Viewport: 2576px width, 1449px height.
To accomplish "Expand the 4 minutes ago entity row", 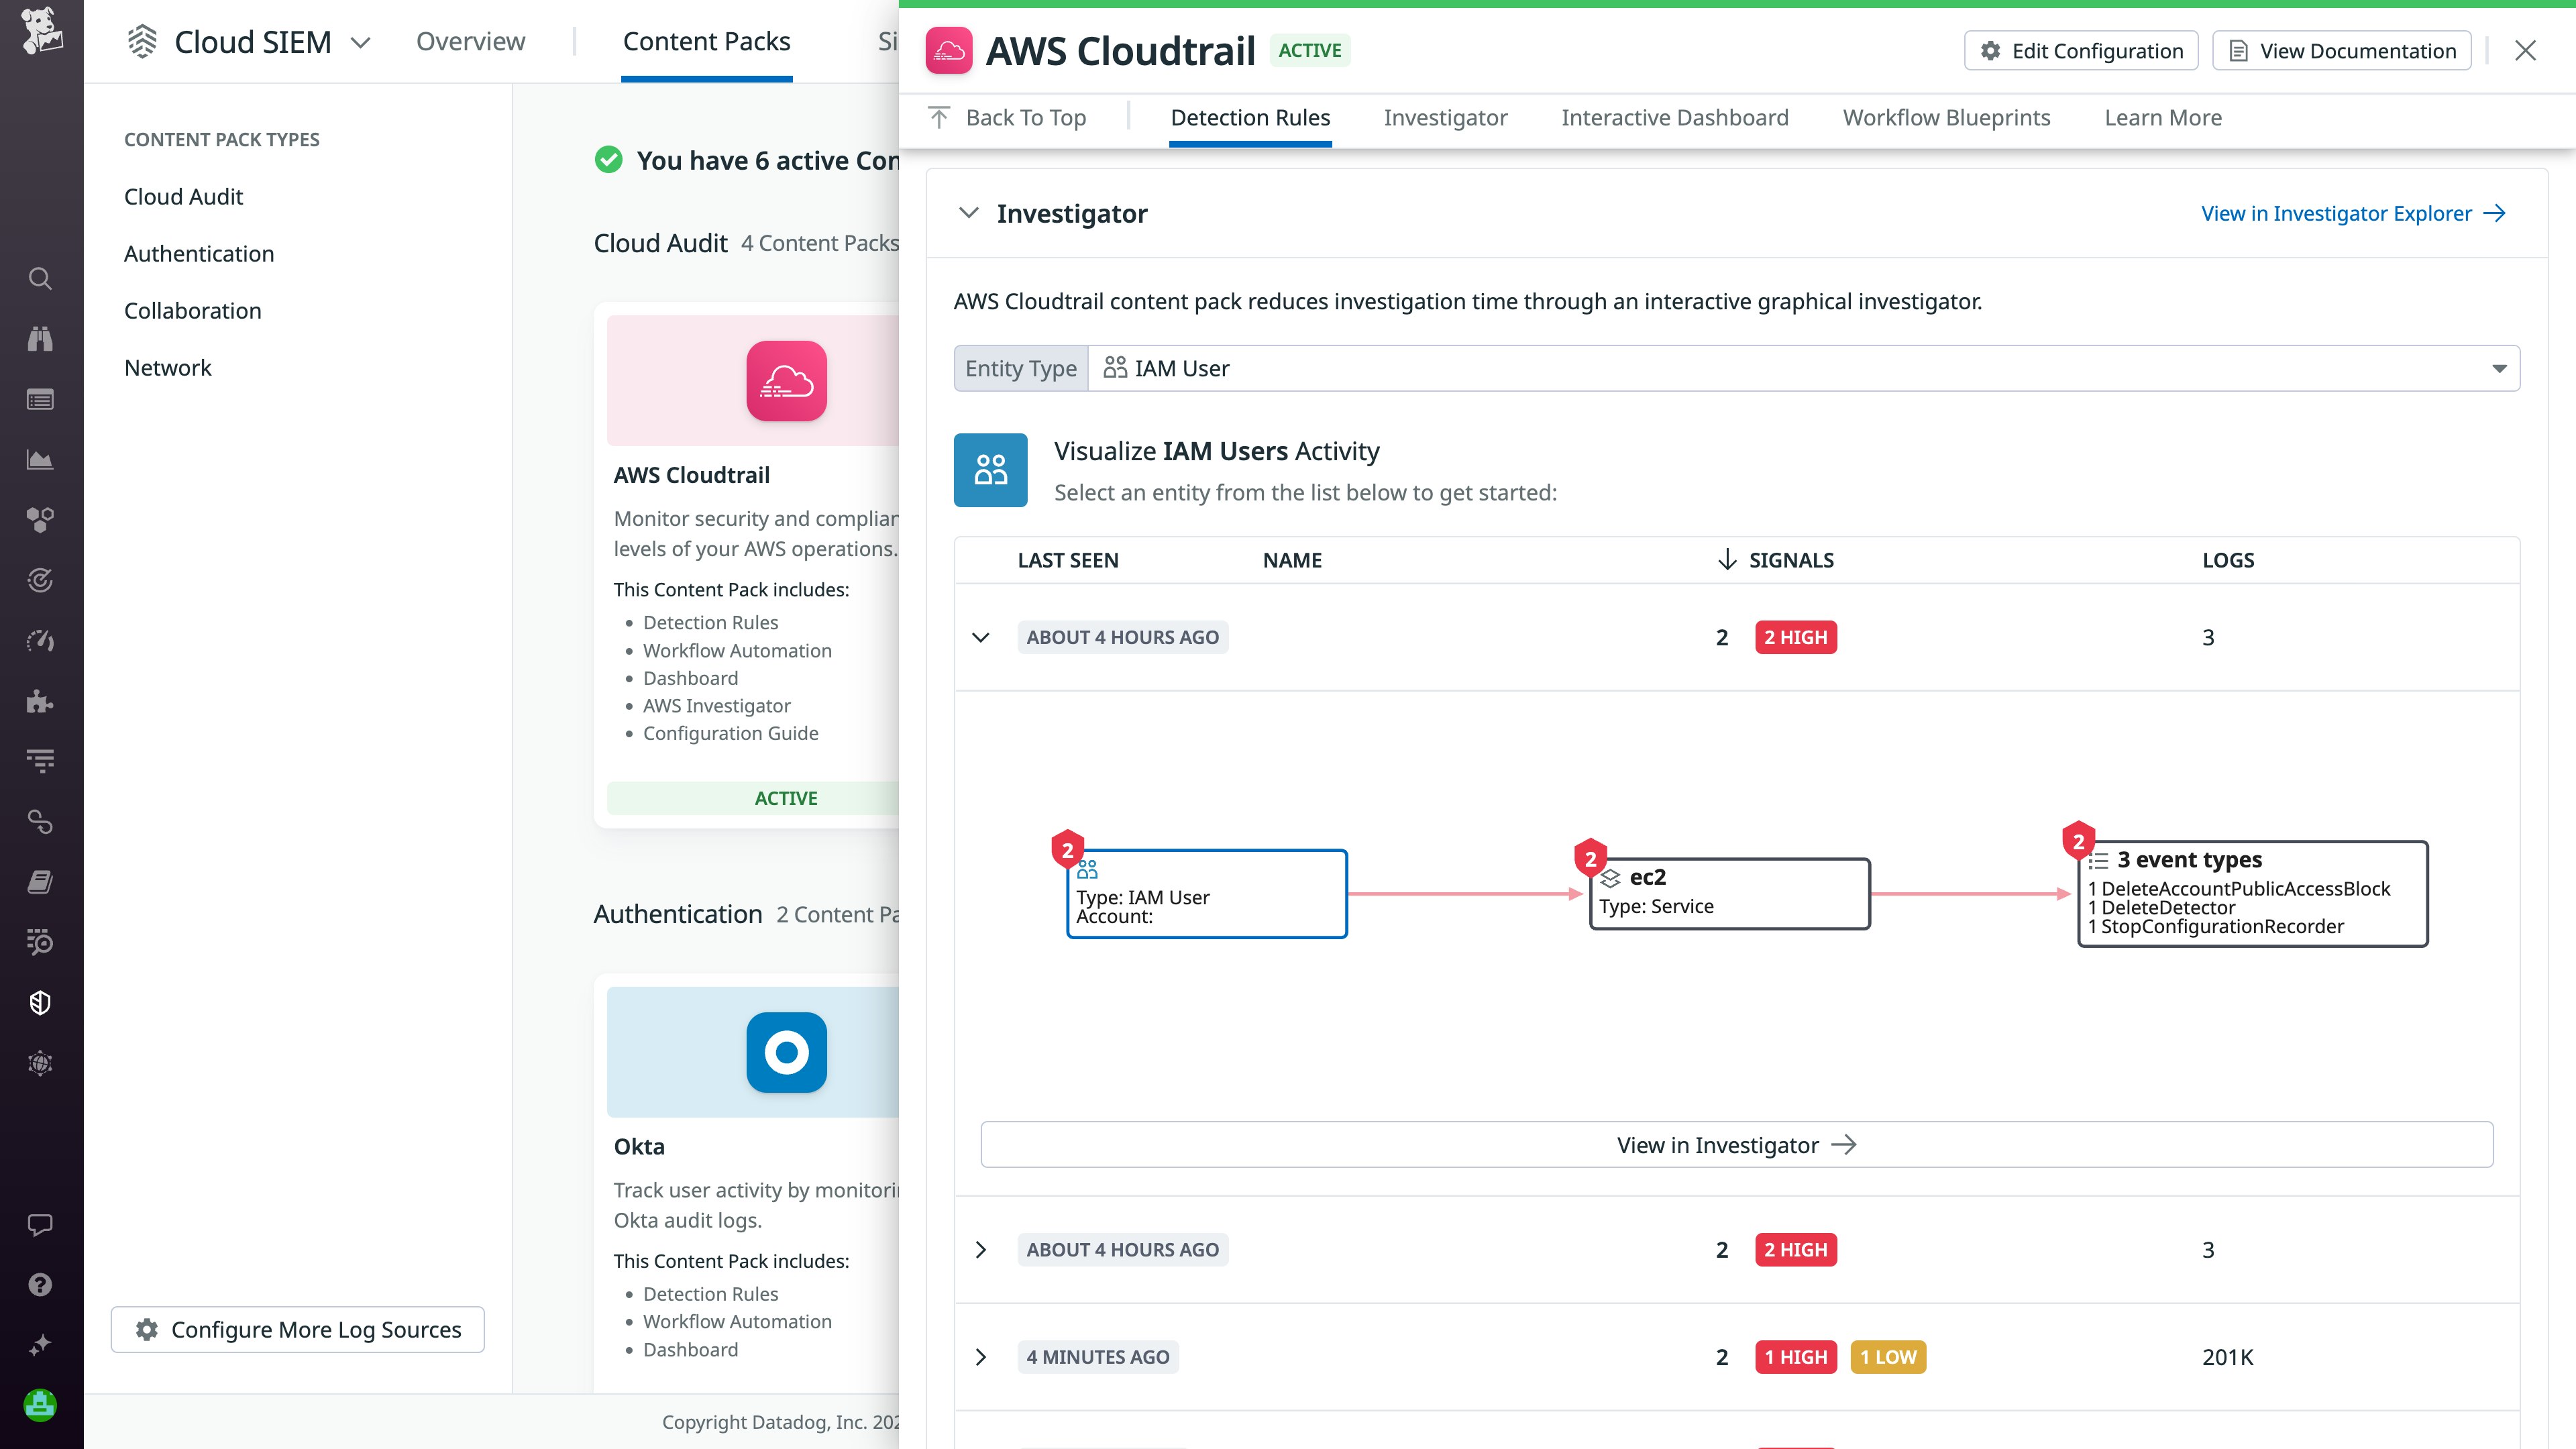I will [981, 1357].
